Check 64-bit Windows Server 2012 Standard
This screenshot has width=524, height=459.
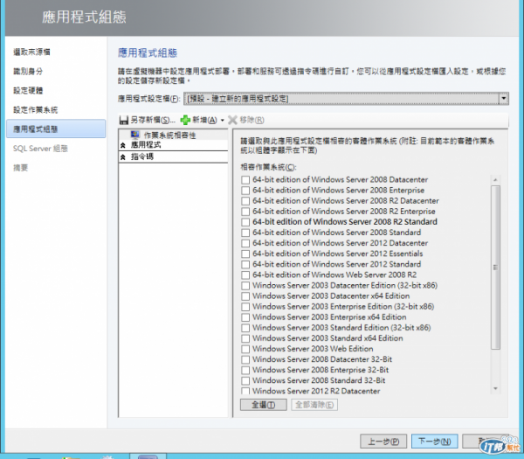pos(245,265)
